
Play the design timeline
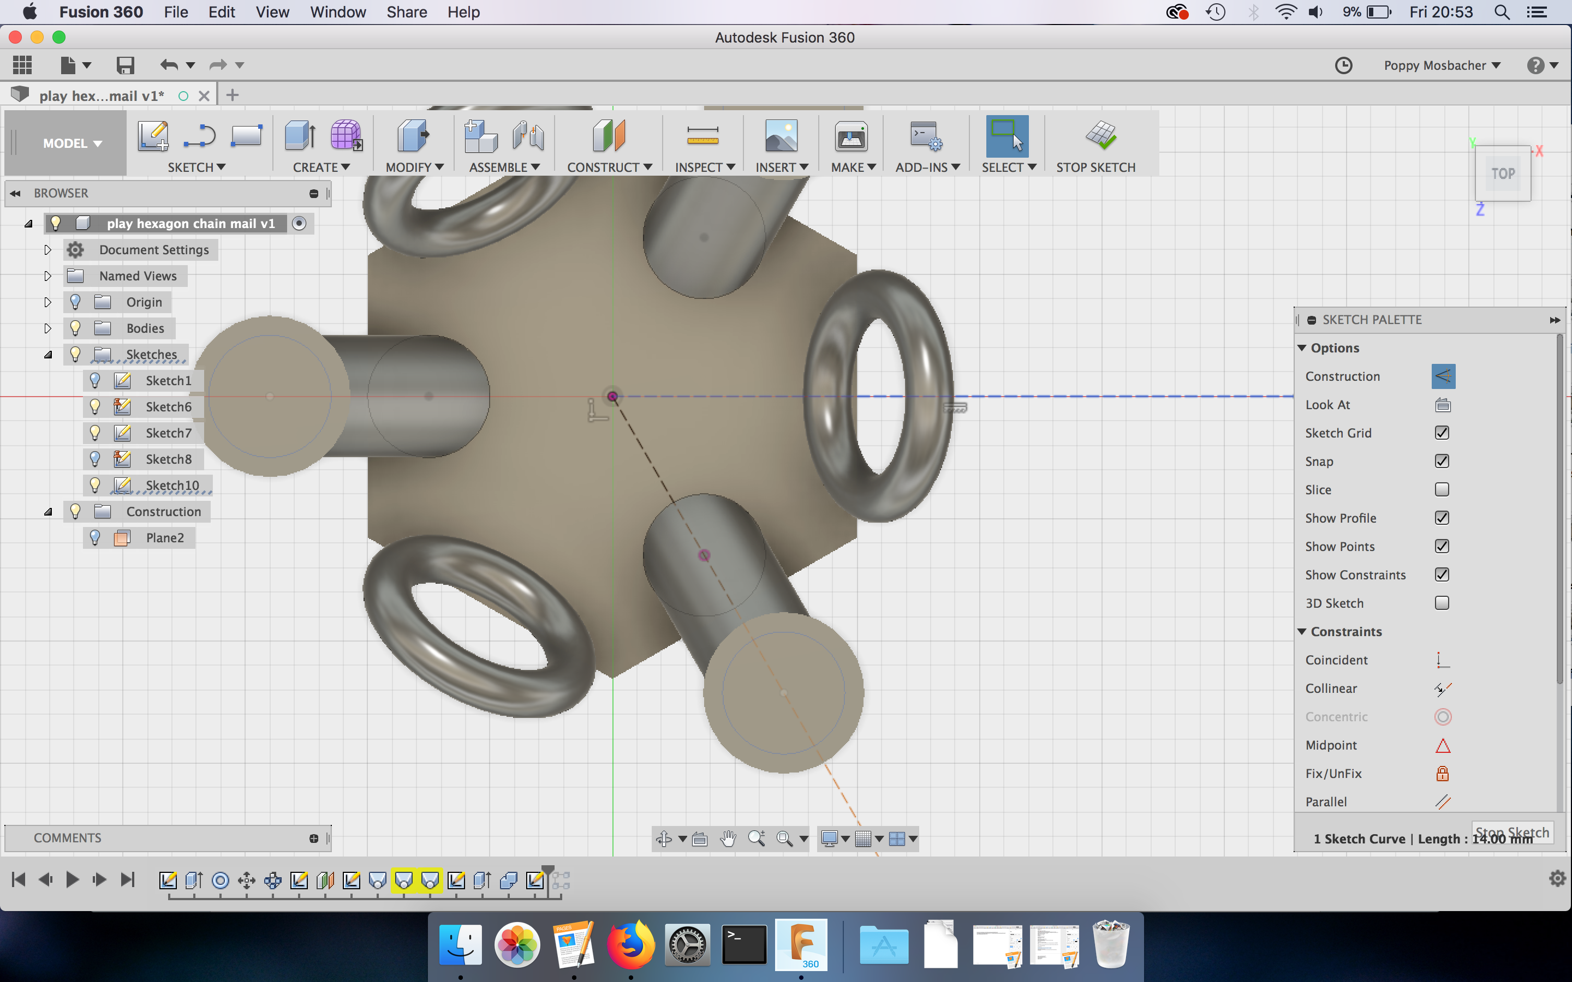72,880
